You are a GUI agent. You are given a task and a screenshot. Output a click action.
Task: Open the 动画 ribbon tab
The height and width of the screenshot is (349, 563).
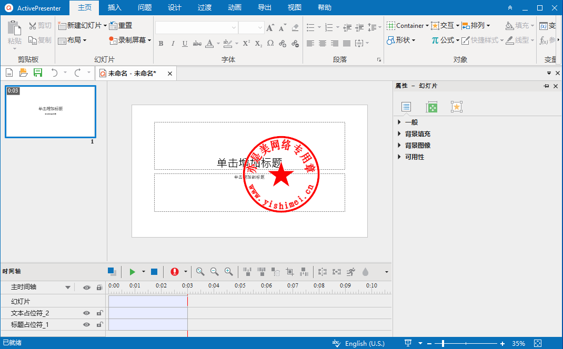(235, 7)
